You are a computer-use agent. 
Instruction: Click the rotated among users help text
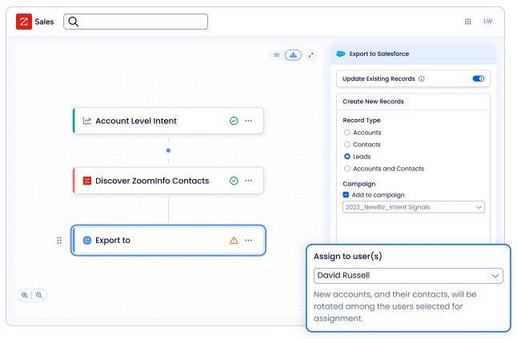tap(395, 306)
